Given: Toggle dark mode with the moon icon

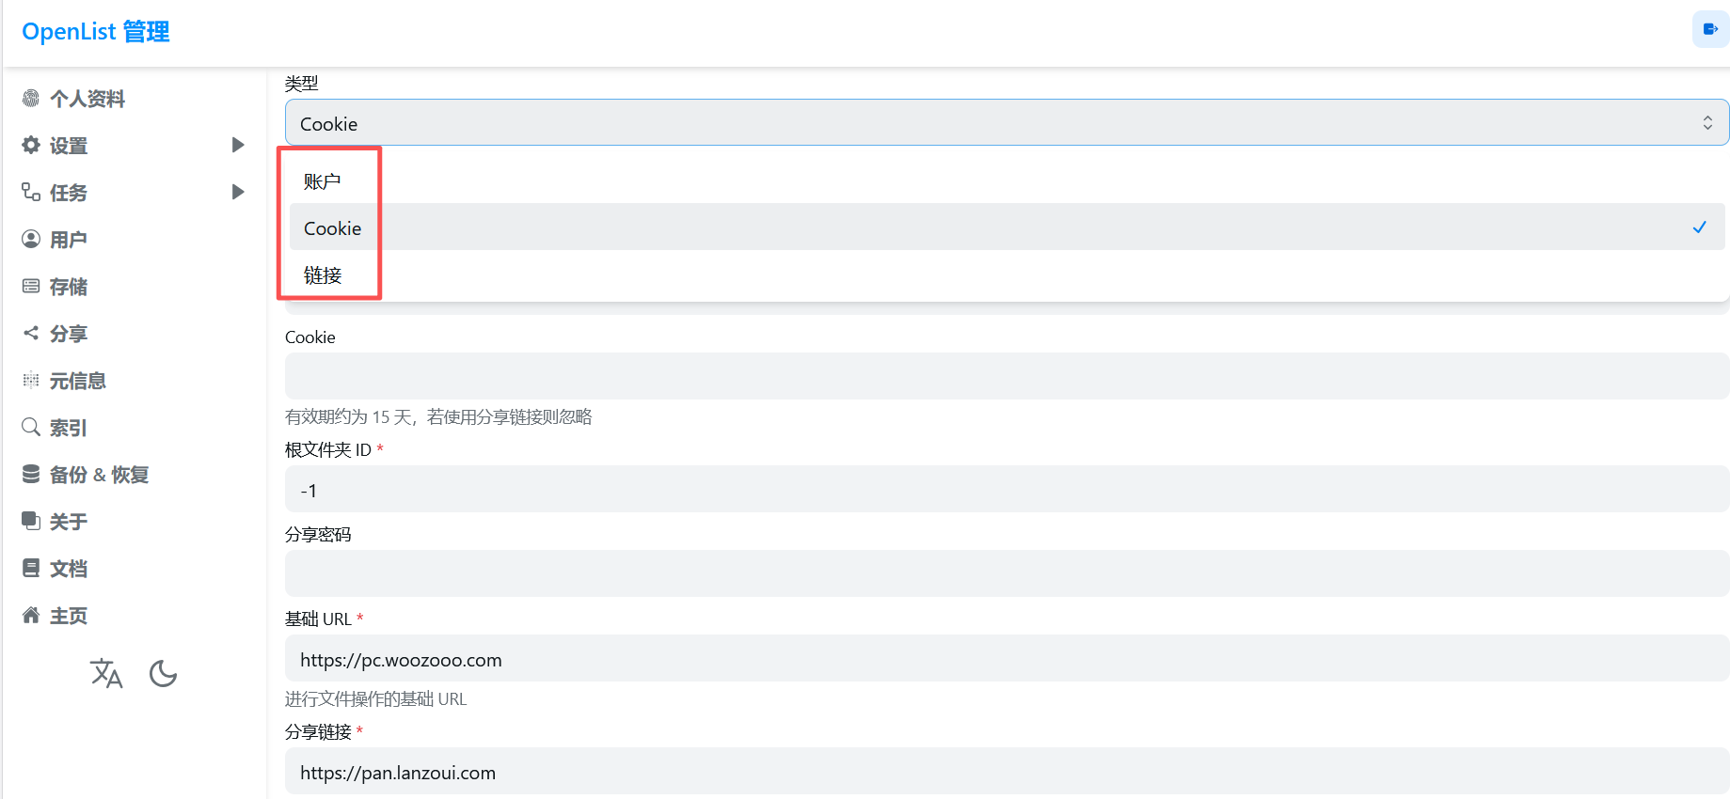Looking at the screenshot, I should pyautogui.click(x=163, y=673).
